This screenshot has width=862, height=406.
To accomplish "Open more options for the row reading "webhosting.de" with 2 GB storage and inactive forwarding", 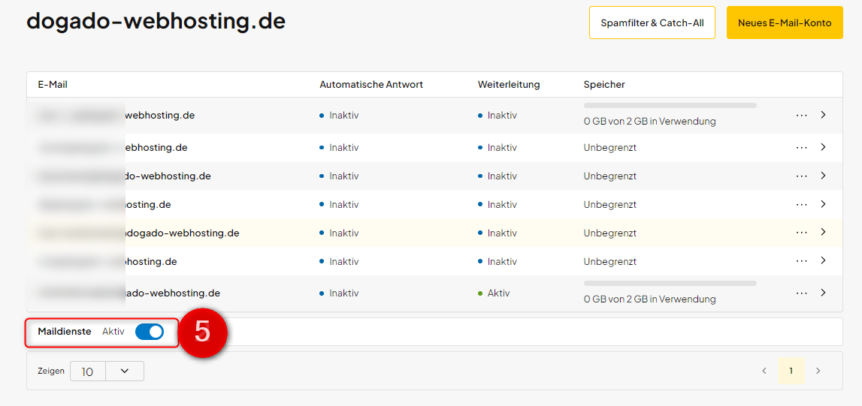I will [x=802, y=116].
